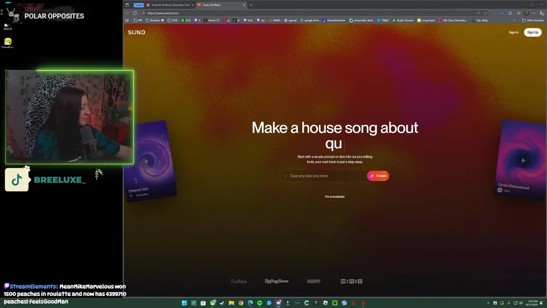Open Spotify from the taskbar
The width and height of the screenshot is (547, 308).
pos(259,303)
